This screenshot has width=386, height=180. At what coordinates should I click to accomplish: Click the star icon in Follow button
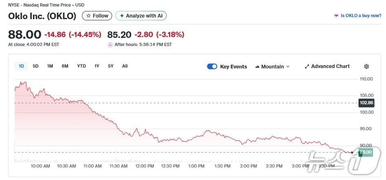[x=88, y=16]
